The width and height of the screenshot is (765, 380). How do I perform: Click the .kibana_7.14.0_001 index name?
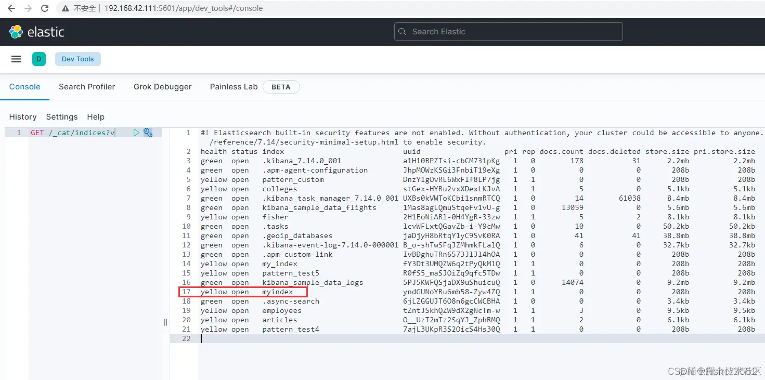[x=302, y=161]
